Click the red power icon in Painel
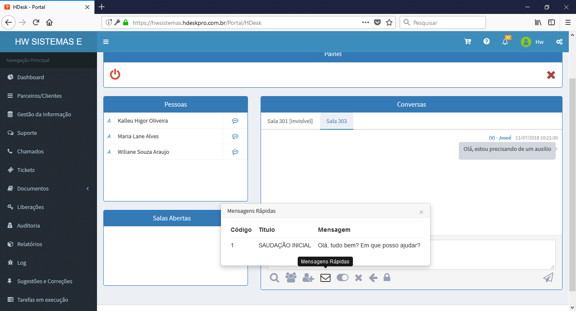The height and width of the screenshot is (311, 576). click(x=115, y=75)
